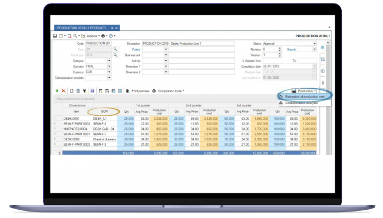Click the Compilation tools gear icon
This screenshot has height=218, width=383.
click(154, 91)
